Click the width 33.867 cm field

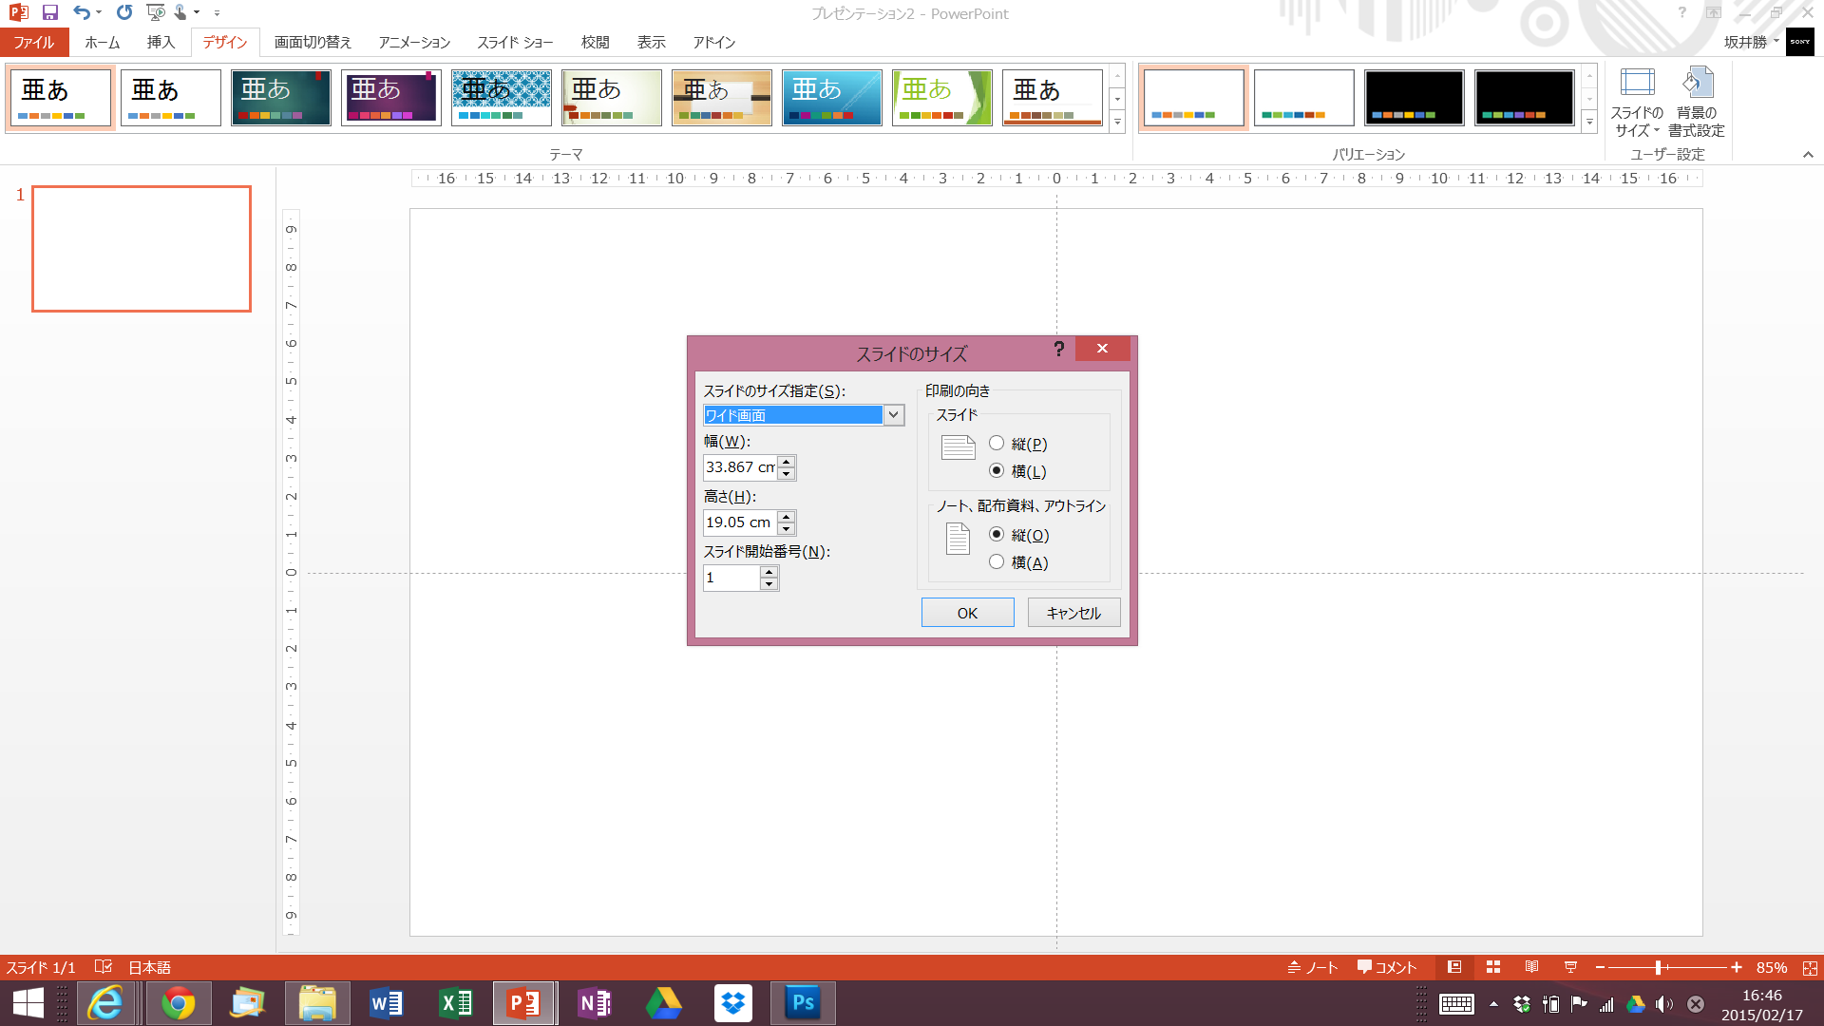coord(740,467)
